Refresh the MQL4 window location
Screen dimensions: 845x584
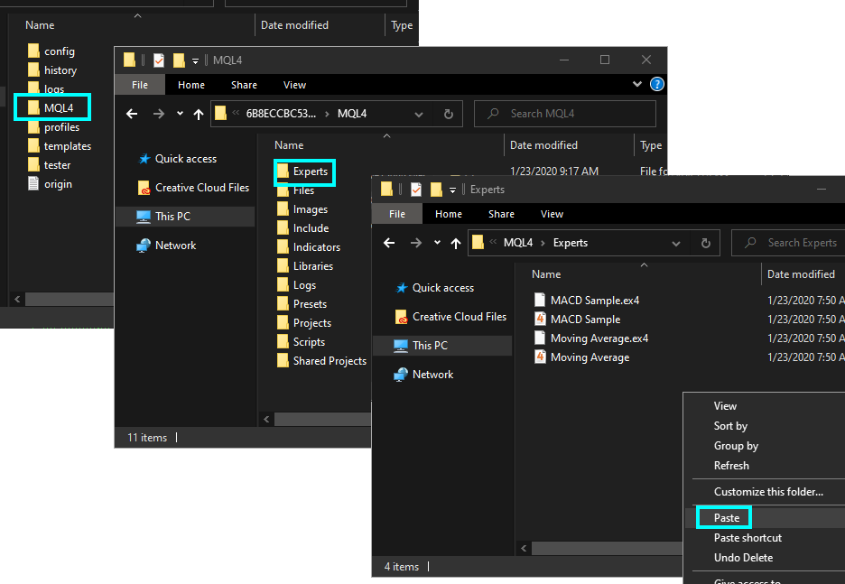(x=449, y=114)
